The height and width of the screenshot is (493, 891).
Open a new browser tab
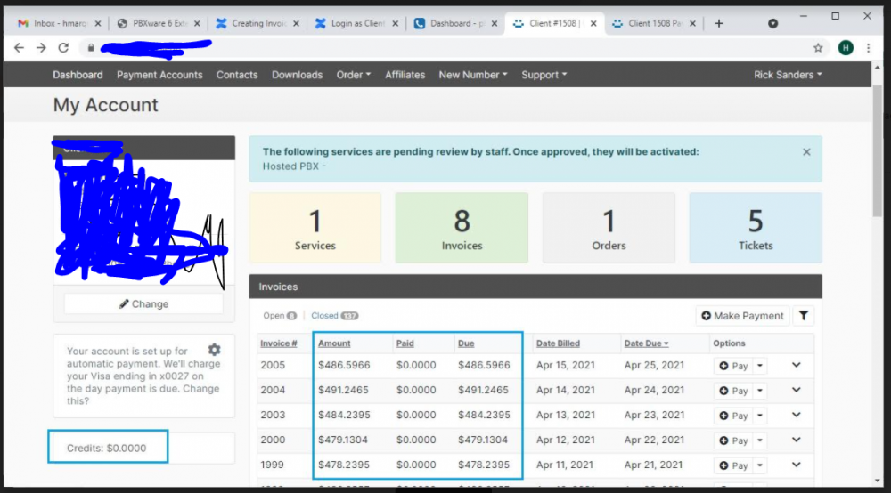719,23
